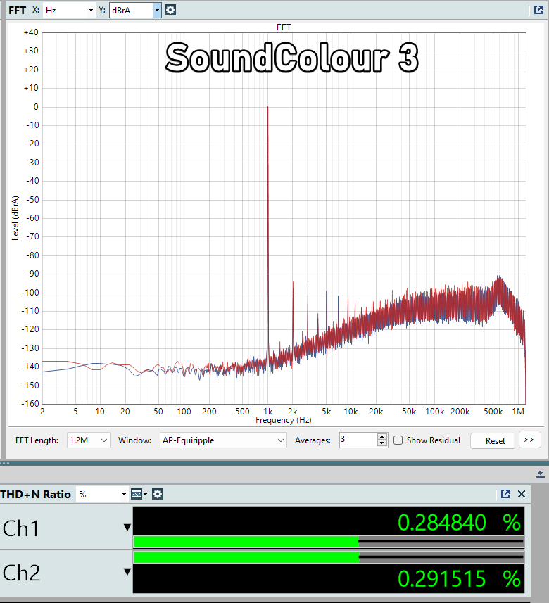Click the THD+N meter display type icon
549x603 pixels.
[137, 494]
